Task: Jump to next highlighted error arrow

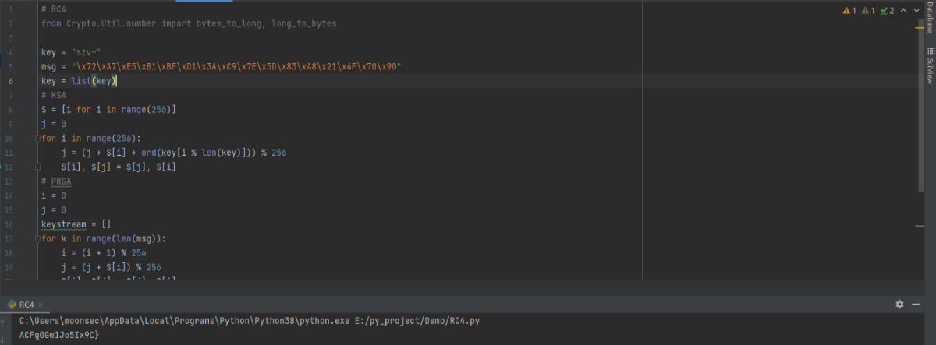Action: (916, 11)
